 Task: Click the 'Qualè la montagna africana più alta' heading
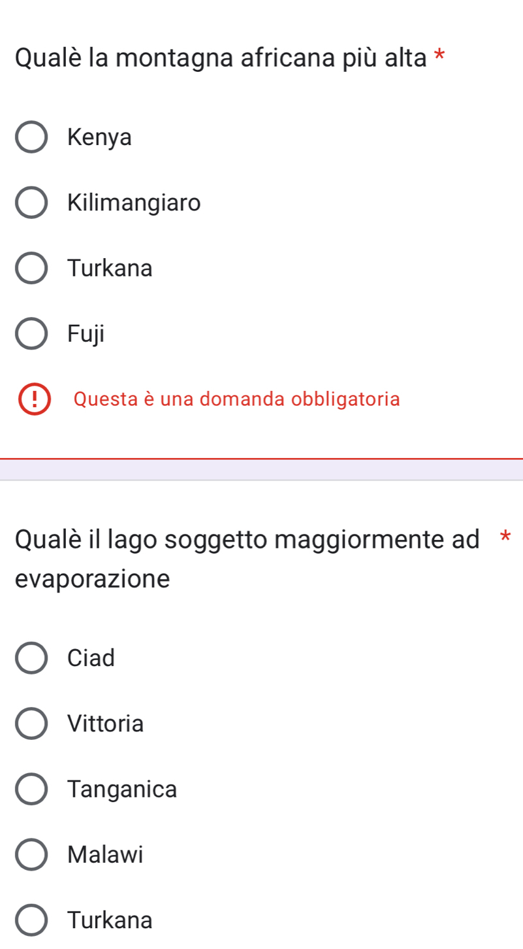coord(221,58)
